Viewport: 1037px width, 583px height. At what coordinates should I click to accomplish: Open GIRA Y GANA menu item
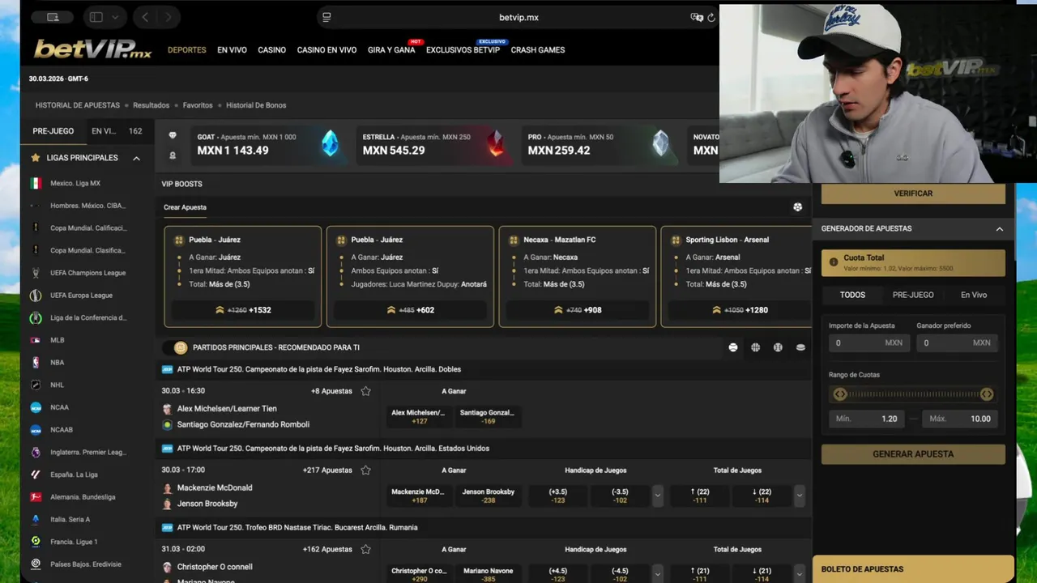pos(391,50)
